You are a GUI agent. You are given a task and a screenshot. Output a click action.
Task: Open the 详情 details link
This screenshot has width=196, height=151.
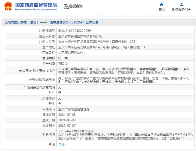(x=61, y=144)
